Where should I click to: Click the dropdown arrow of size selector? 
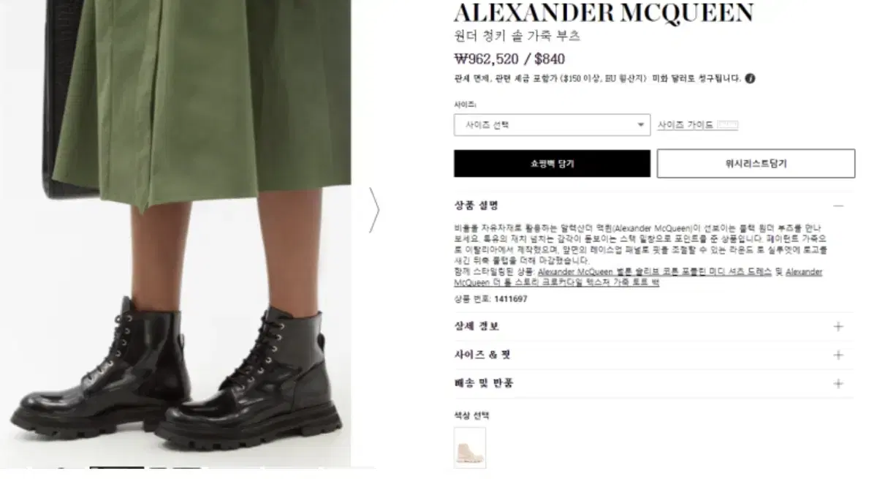click(x=641, y=125)
